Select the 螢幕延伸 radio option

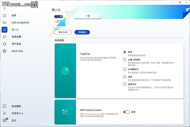pos(125,84)
